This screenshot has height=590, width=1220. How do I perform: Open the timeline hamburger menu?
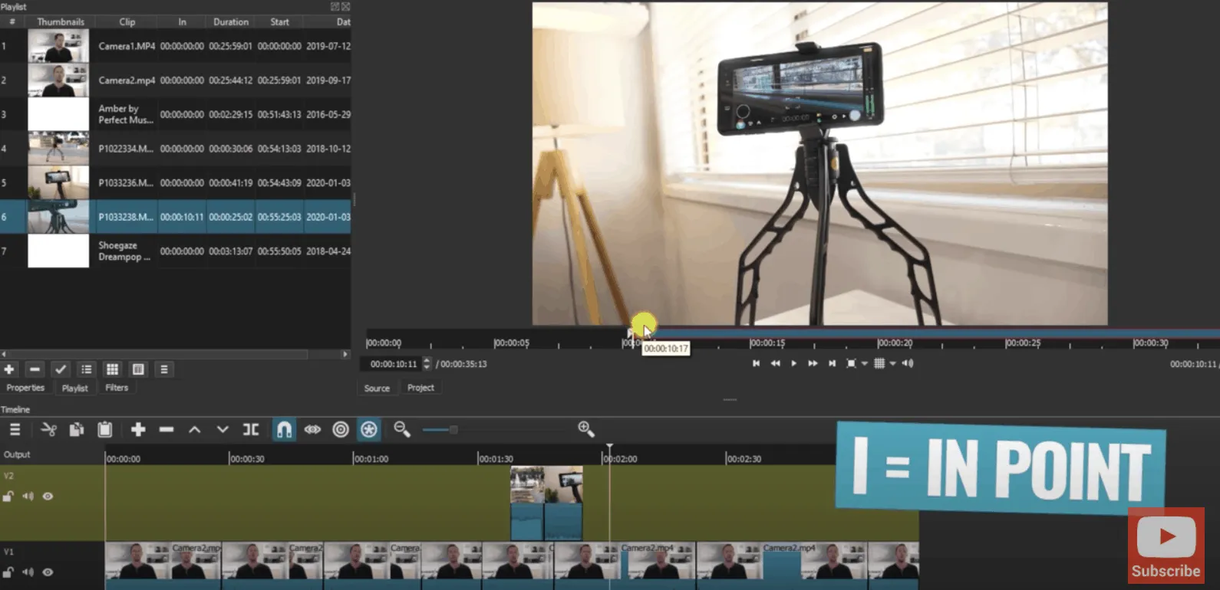[15, 430]
